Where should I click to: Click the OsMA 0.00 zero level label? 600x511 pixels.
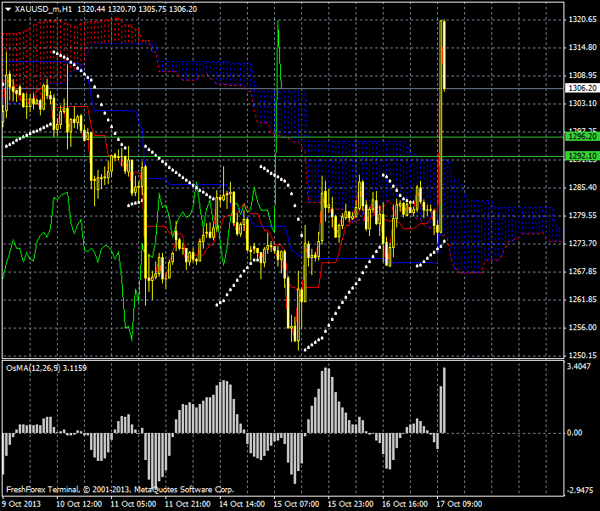576,432
